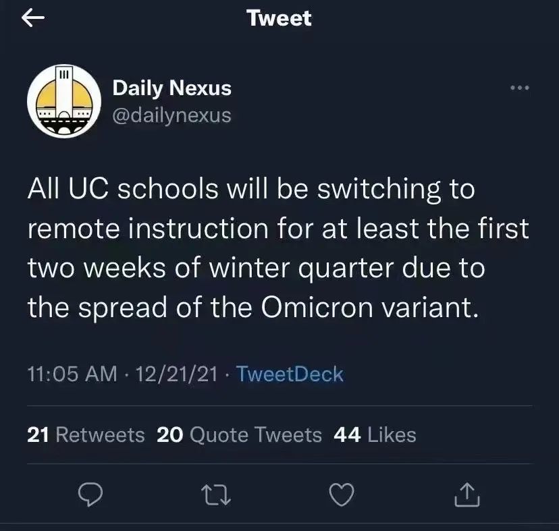This screenshot has height=531, width=559.
Task: View the 21 Retweets list
Action: pyautogui.click(x=86, y=435)
